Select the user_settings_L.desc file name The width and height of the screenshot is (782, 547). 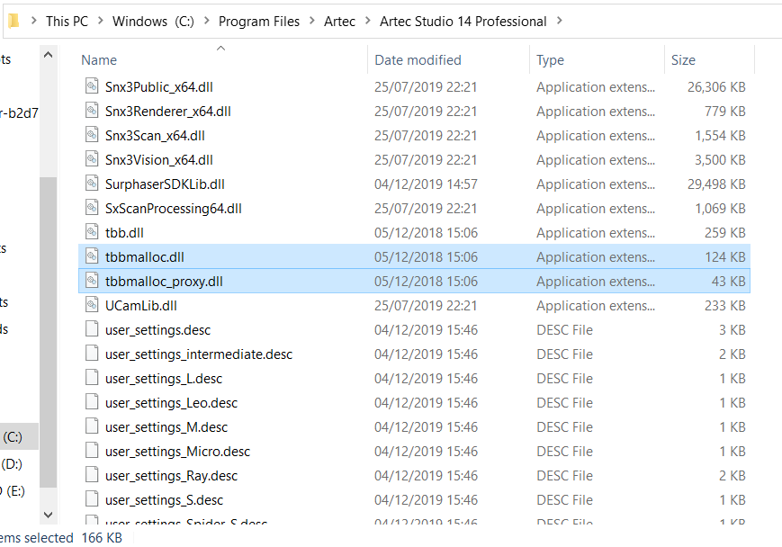click(164, 379)
